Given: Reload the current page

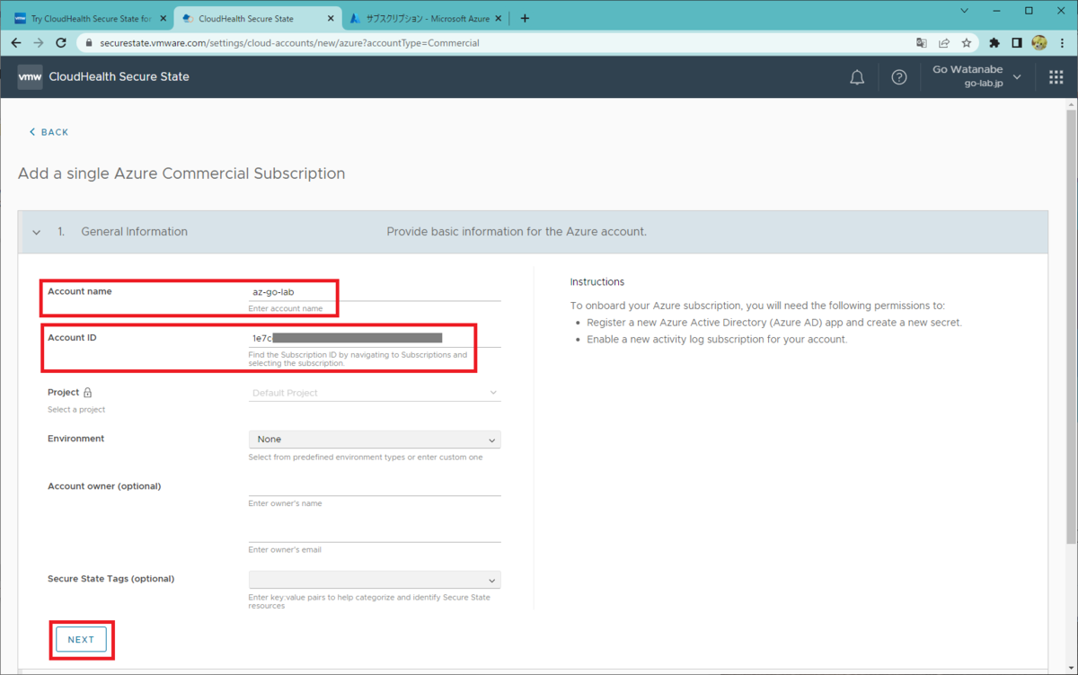Looking at the screenshot, I should (61, 42).
